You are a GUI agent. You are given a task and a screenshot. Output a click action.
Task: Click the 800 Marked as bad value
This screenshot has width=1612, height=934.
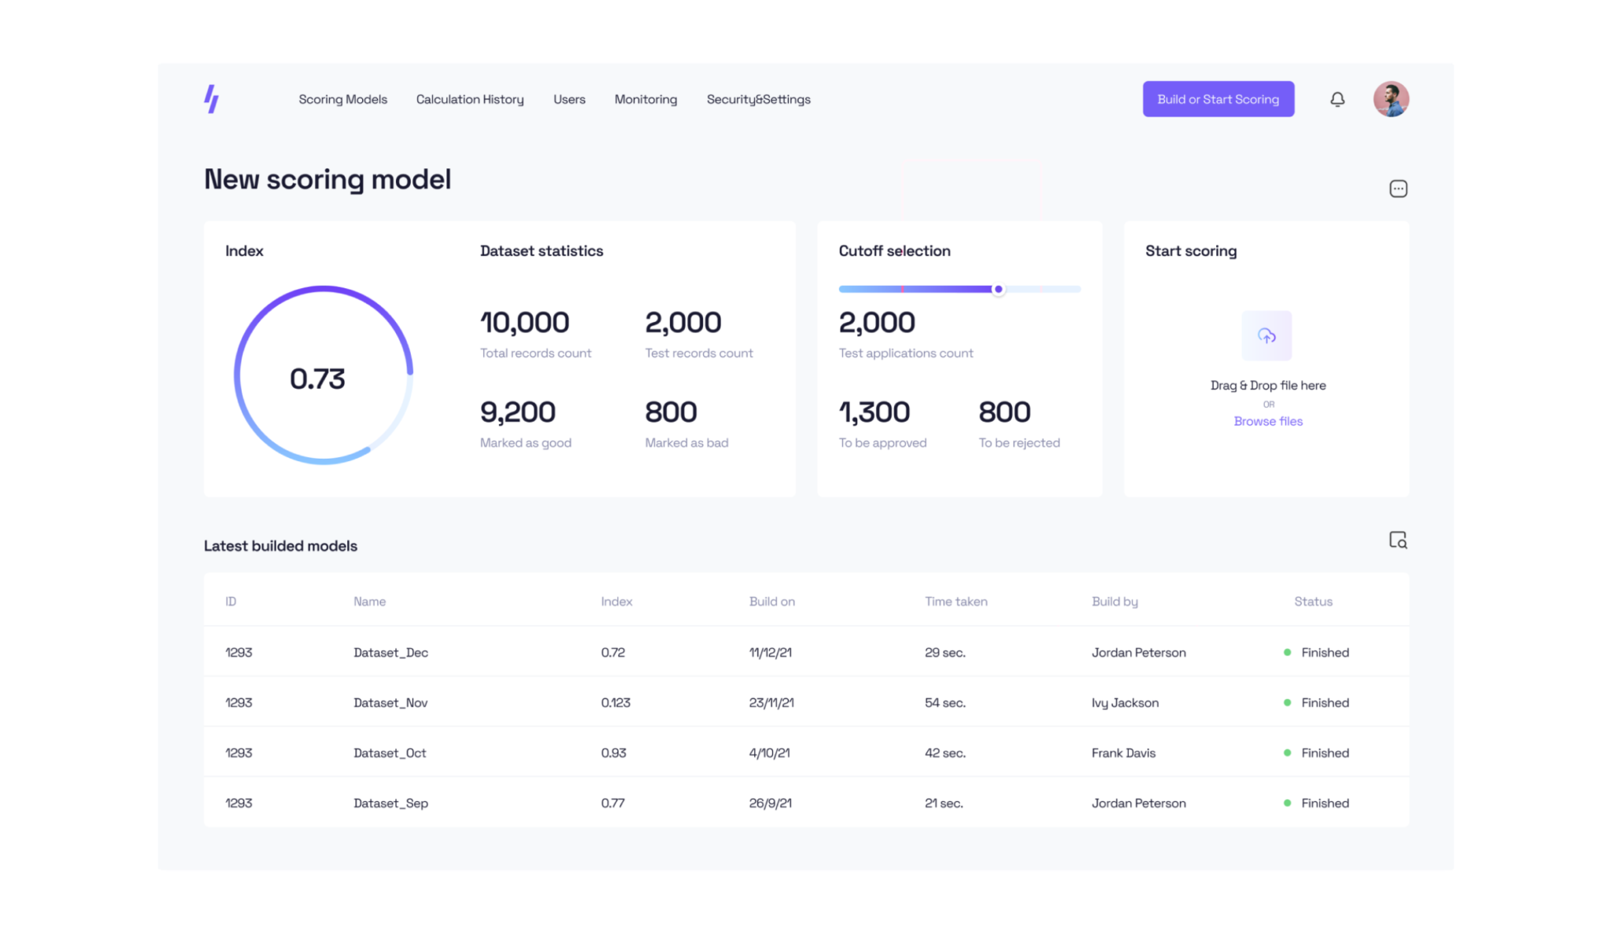coord(671,412)
